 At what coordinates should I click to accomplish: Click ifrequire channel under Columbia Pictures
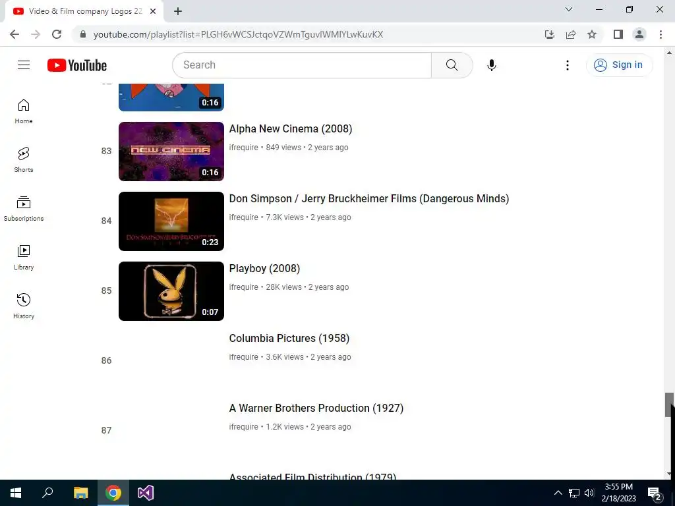[x=244, y=356]
